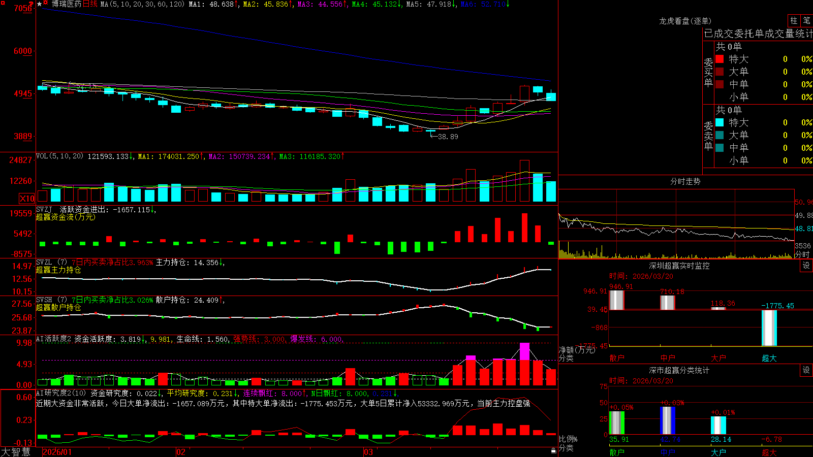
Task: Click the 近期大资金非常活跃 analysis text line
Action: tap(283, 403)
